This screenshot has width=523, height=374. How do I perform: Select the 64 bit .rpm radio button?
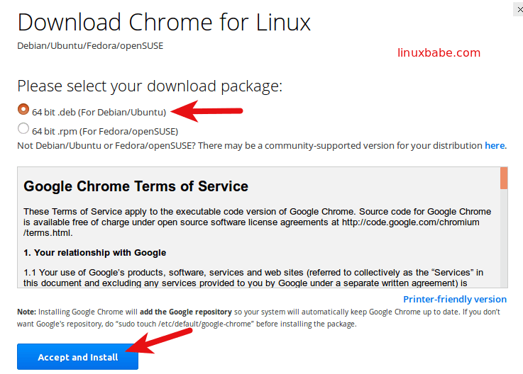click(23, 129)
